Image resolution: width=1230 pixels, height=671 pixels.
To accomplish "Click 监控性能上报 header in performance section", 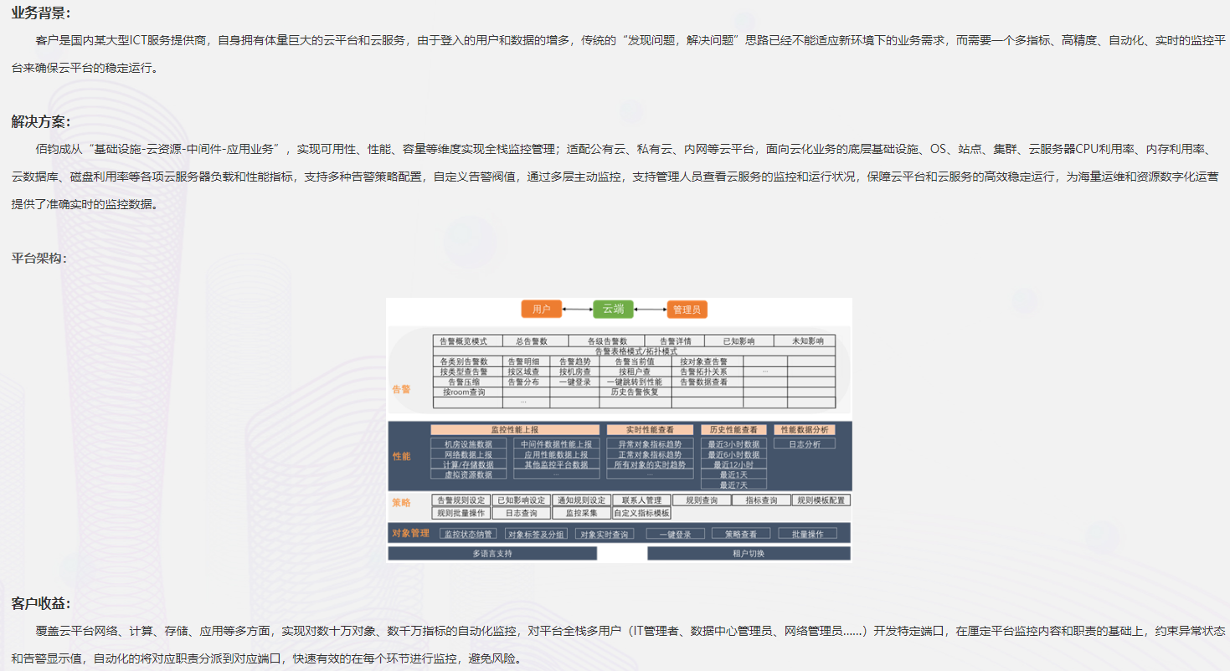I will 515,429.
